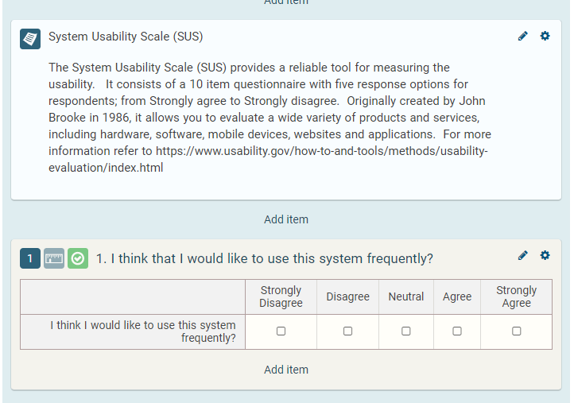Mark the Agree checkbox

coord(457,331)
